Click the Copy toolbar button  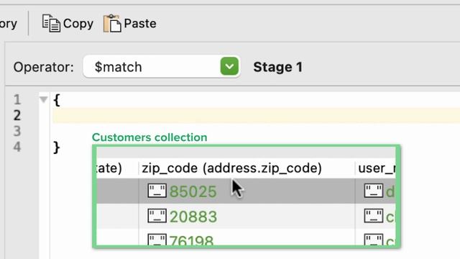(x=68, y=23)
